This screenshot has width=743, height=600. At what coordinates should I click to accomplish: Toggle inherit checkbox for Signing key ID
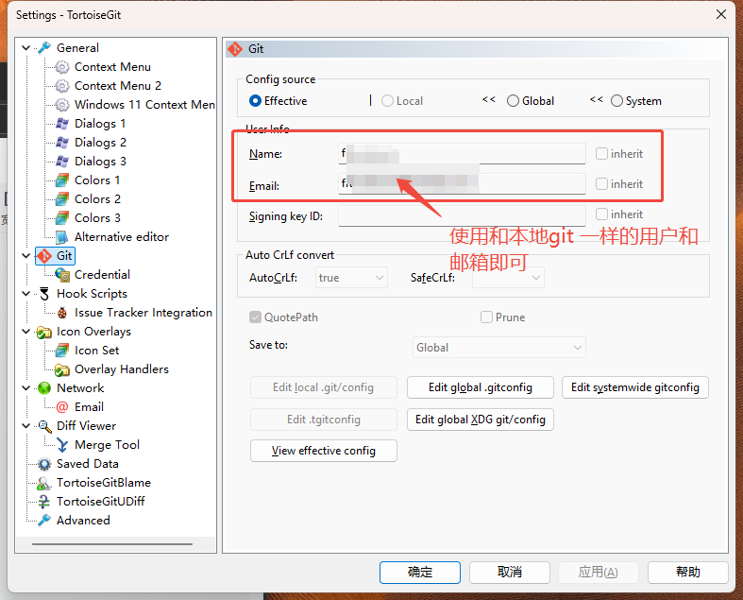click(x=601, y=214)
